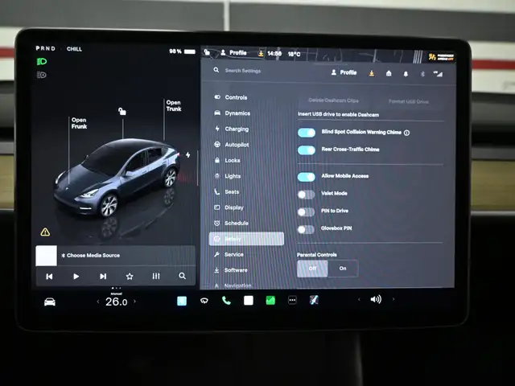
Task: Tap software download icon in settings header
Action: coord(372,73)
